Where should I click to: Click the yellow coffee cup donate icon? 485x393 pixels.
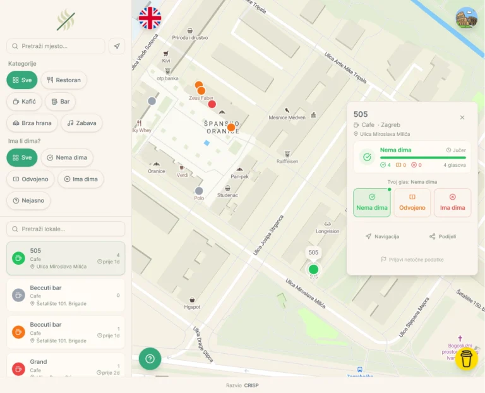coord(466,359)
